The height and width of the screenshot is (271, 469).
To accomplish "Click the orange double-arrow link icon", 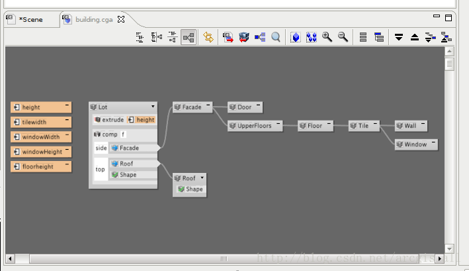I will [x=208, y=37].
